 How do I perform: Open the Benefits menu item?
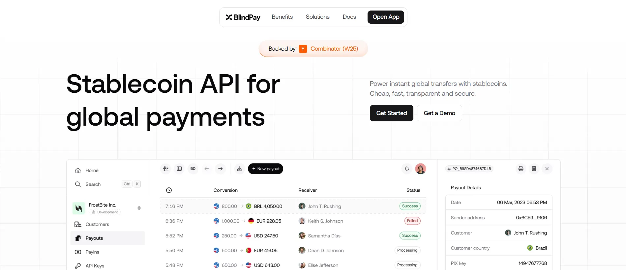pos(282,17)
